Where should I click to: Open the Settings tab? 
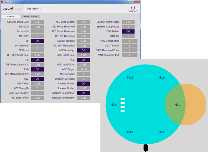(11, 17)
